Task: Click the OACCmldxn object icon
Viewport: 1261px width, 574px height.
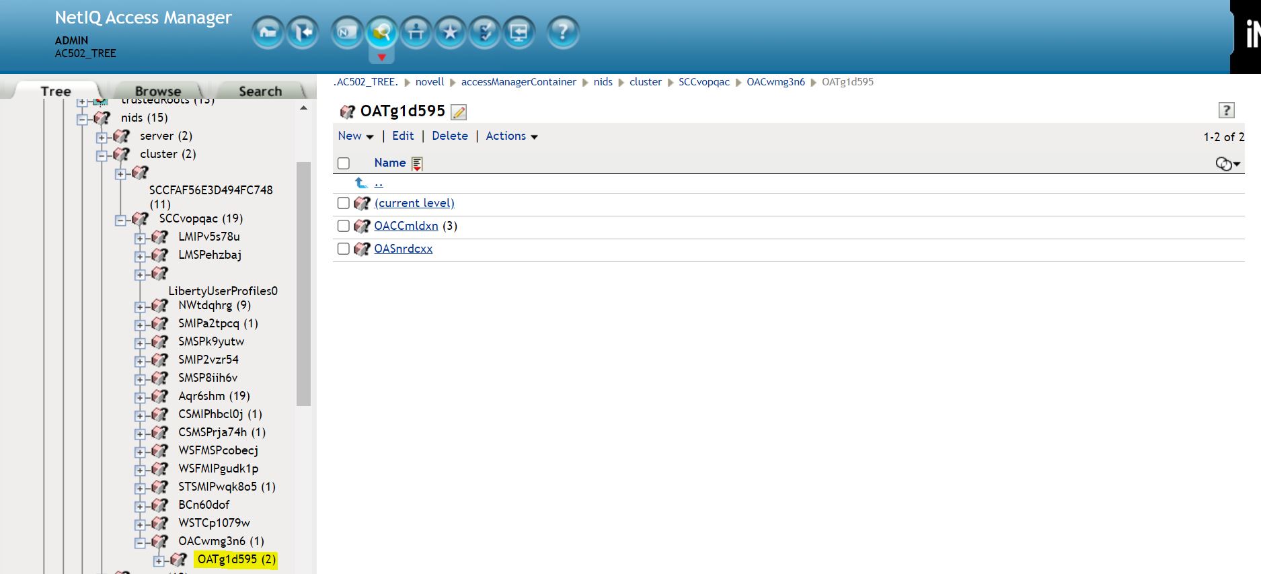Action: [362, 226]
